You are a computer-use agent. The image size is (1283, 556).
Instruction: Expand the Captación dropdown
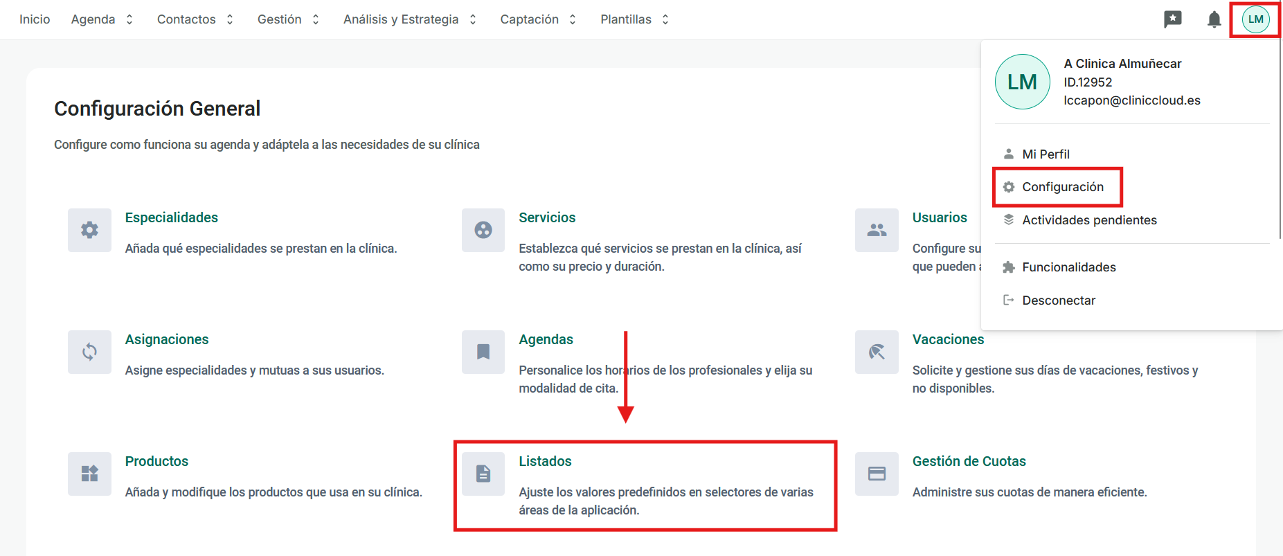(538, 19)
